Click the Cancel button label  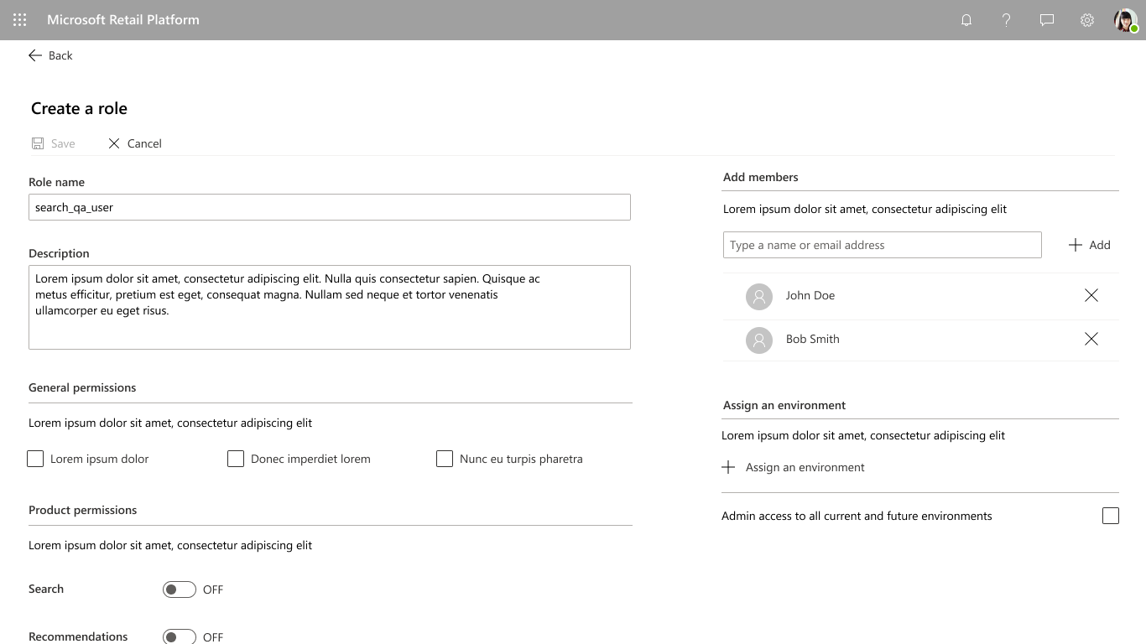tap(144, 143)
